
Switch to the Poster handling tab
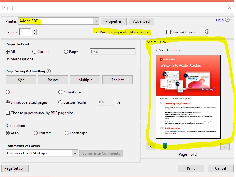tap(53, 80)
